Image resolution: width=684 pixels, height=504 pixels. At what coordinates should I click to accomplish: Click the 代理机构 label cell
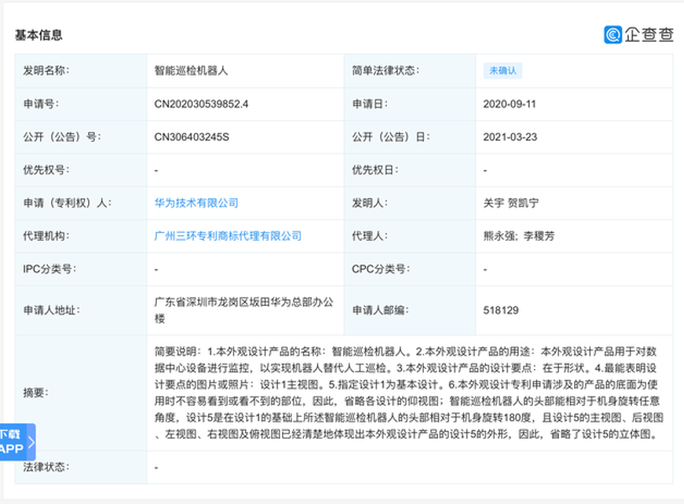81,236
